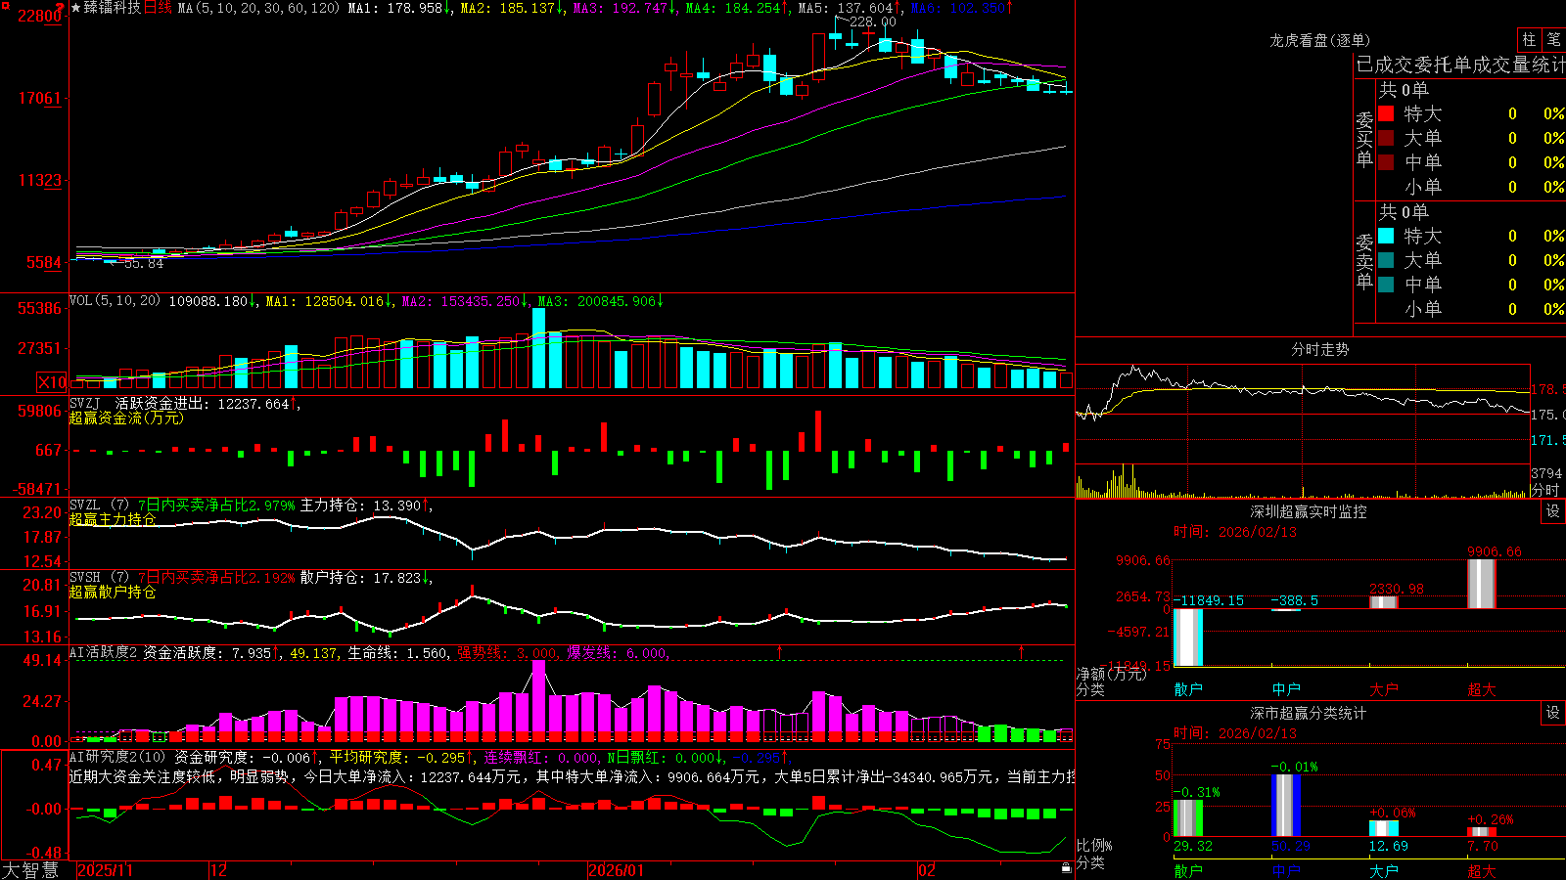1566x880 pixels.
Task: Click the 臻镭科技 stock name
Action: click(113, 8)
